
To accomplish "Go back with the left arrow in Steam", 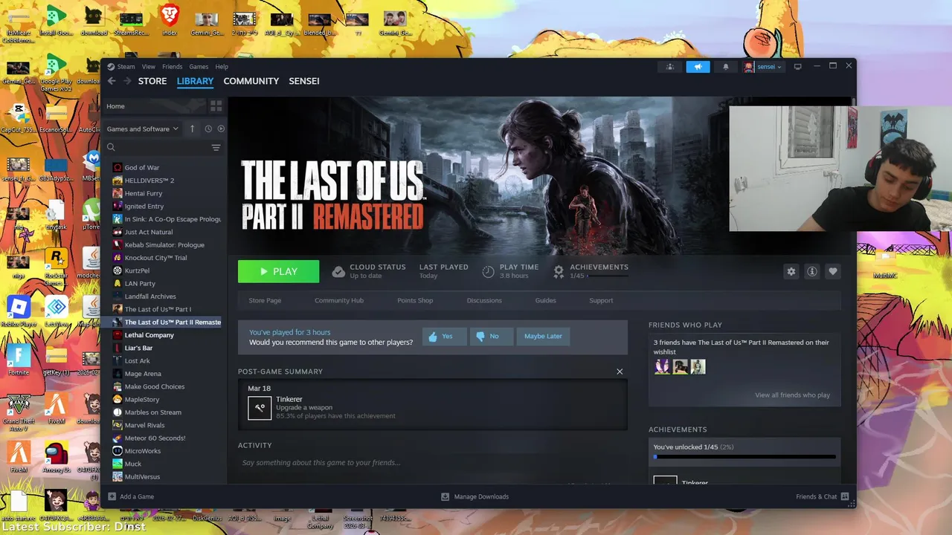I will pos(112,81).
